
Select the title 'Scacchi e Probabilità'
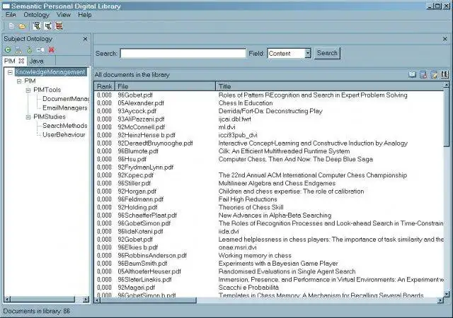point(248,288)
